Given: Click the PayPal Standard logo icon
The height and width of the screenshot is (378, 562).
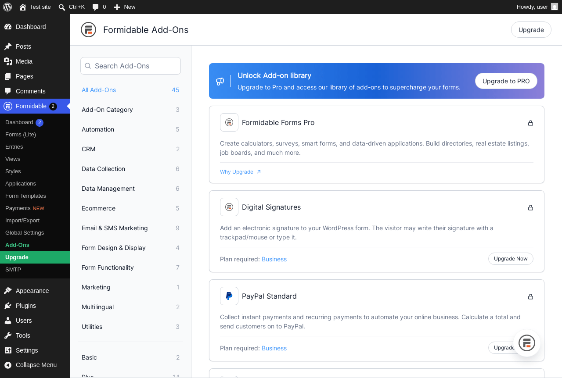Looking at the screenshot, I should point(229,296).
